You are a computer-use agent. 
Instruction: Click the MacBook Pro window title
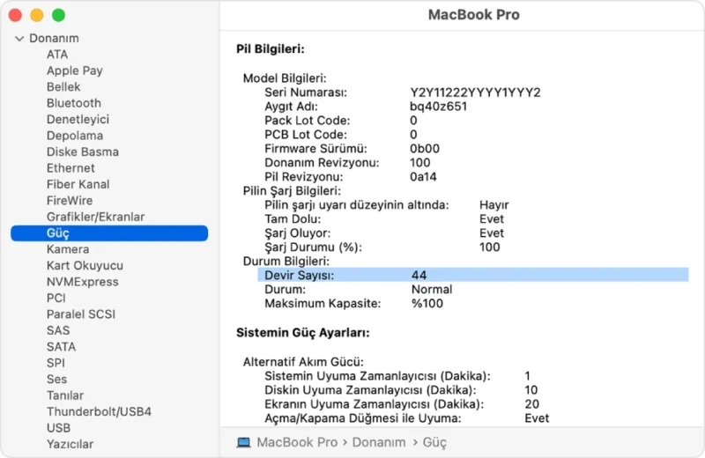(474, 15)
